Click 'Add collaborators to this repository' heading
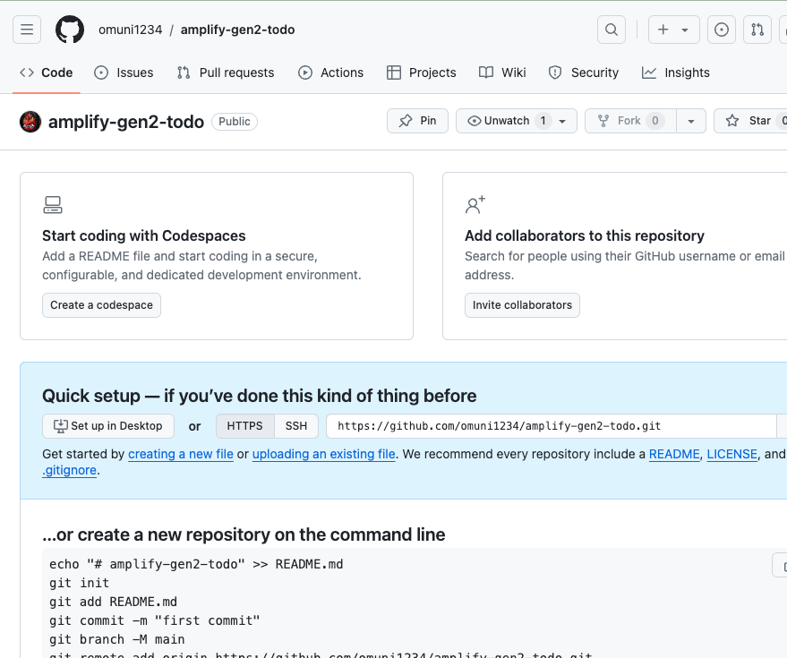 pyautogui.click(x=585, y=236)
